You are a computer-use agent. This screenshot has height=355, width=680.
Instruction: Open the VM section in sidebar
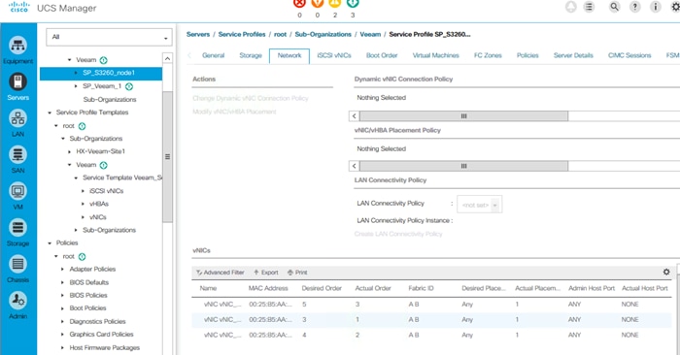click(x=17, y=196)
